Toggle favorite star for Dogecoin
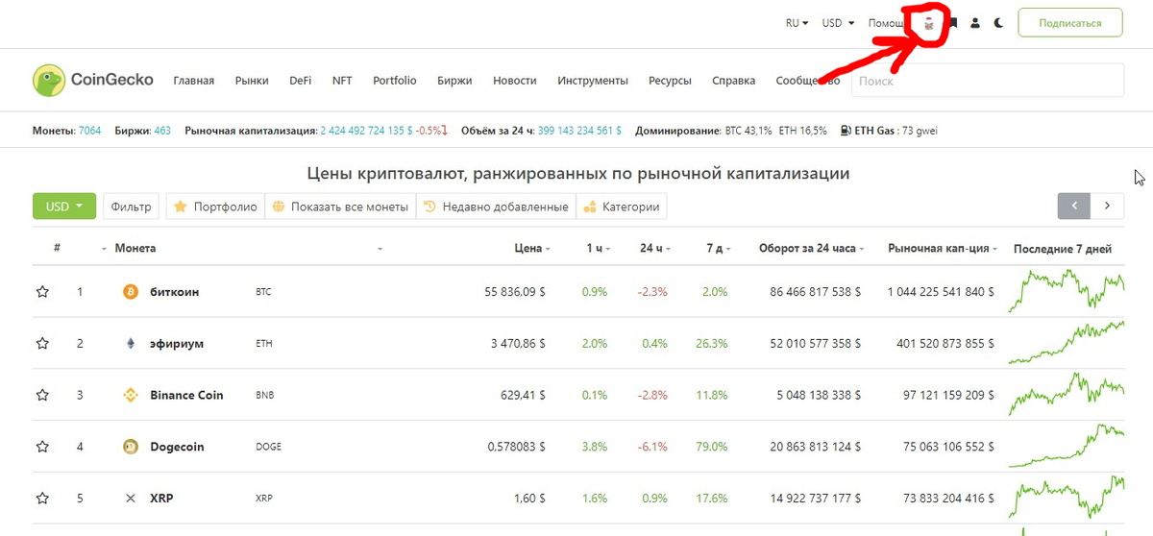The height and width of the screenshot is (536, 1153). pos(42,448)
